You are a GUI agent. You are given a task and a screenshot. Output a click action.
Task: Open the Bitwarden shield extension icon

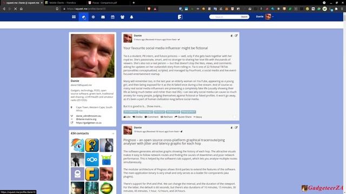tap(181, 9)
